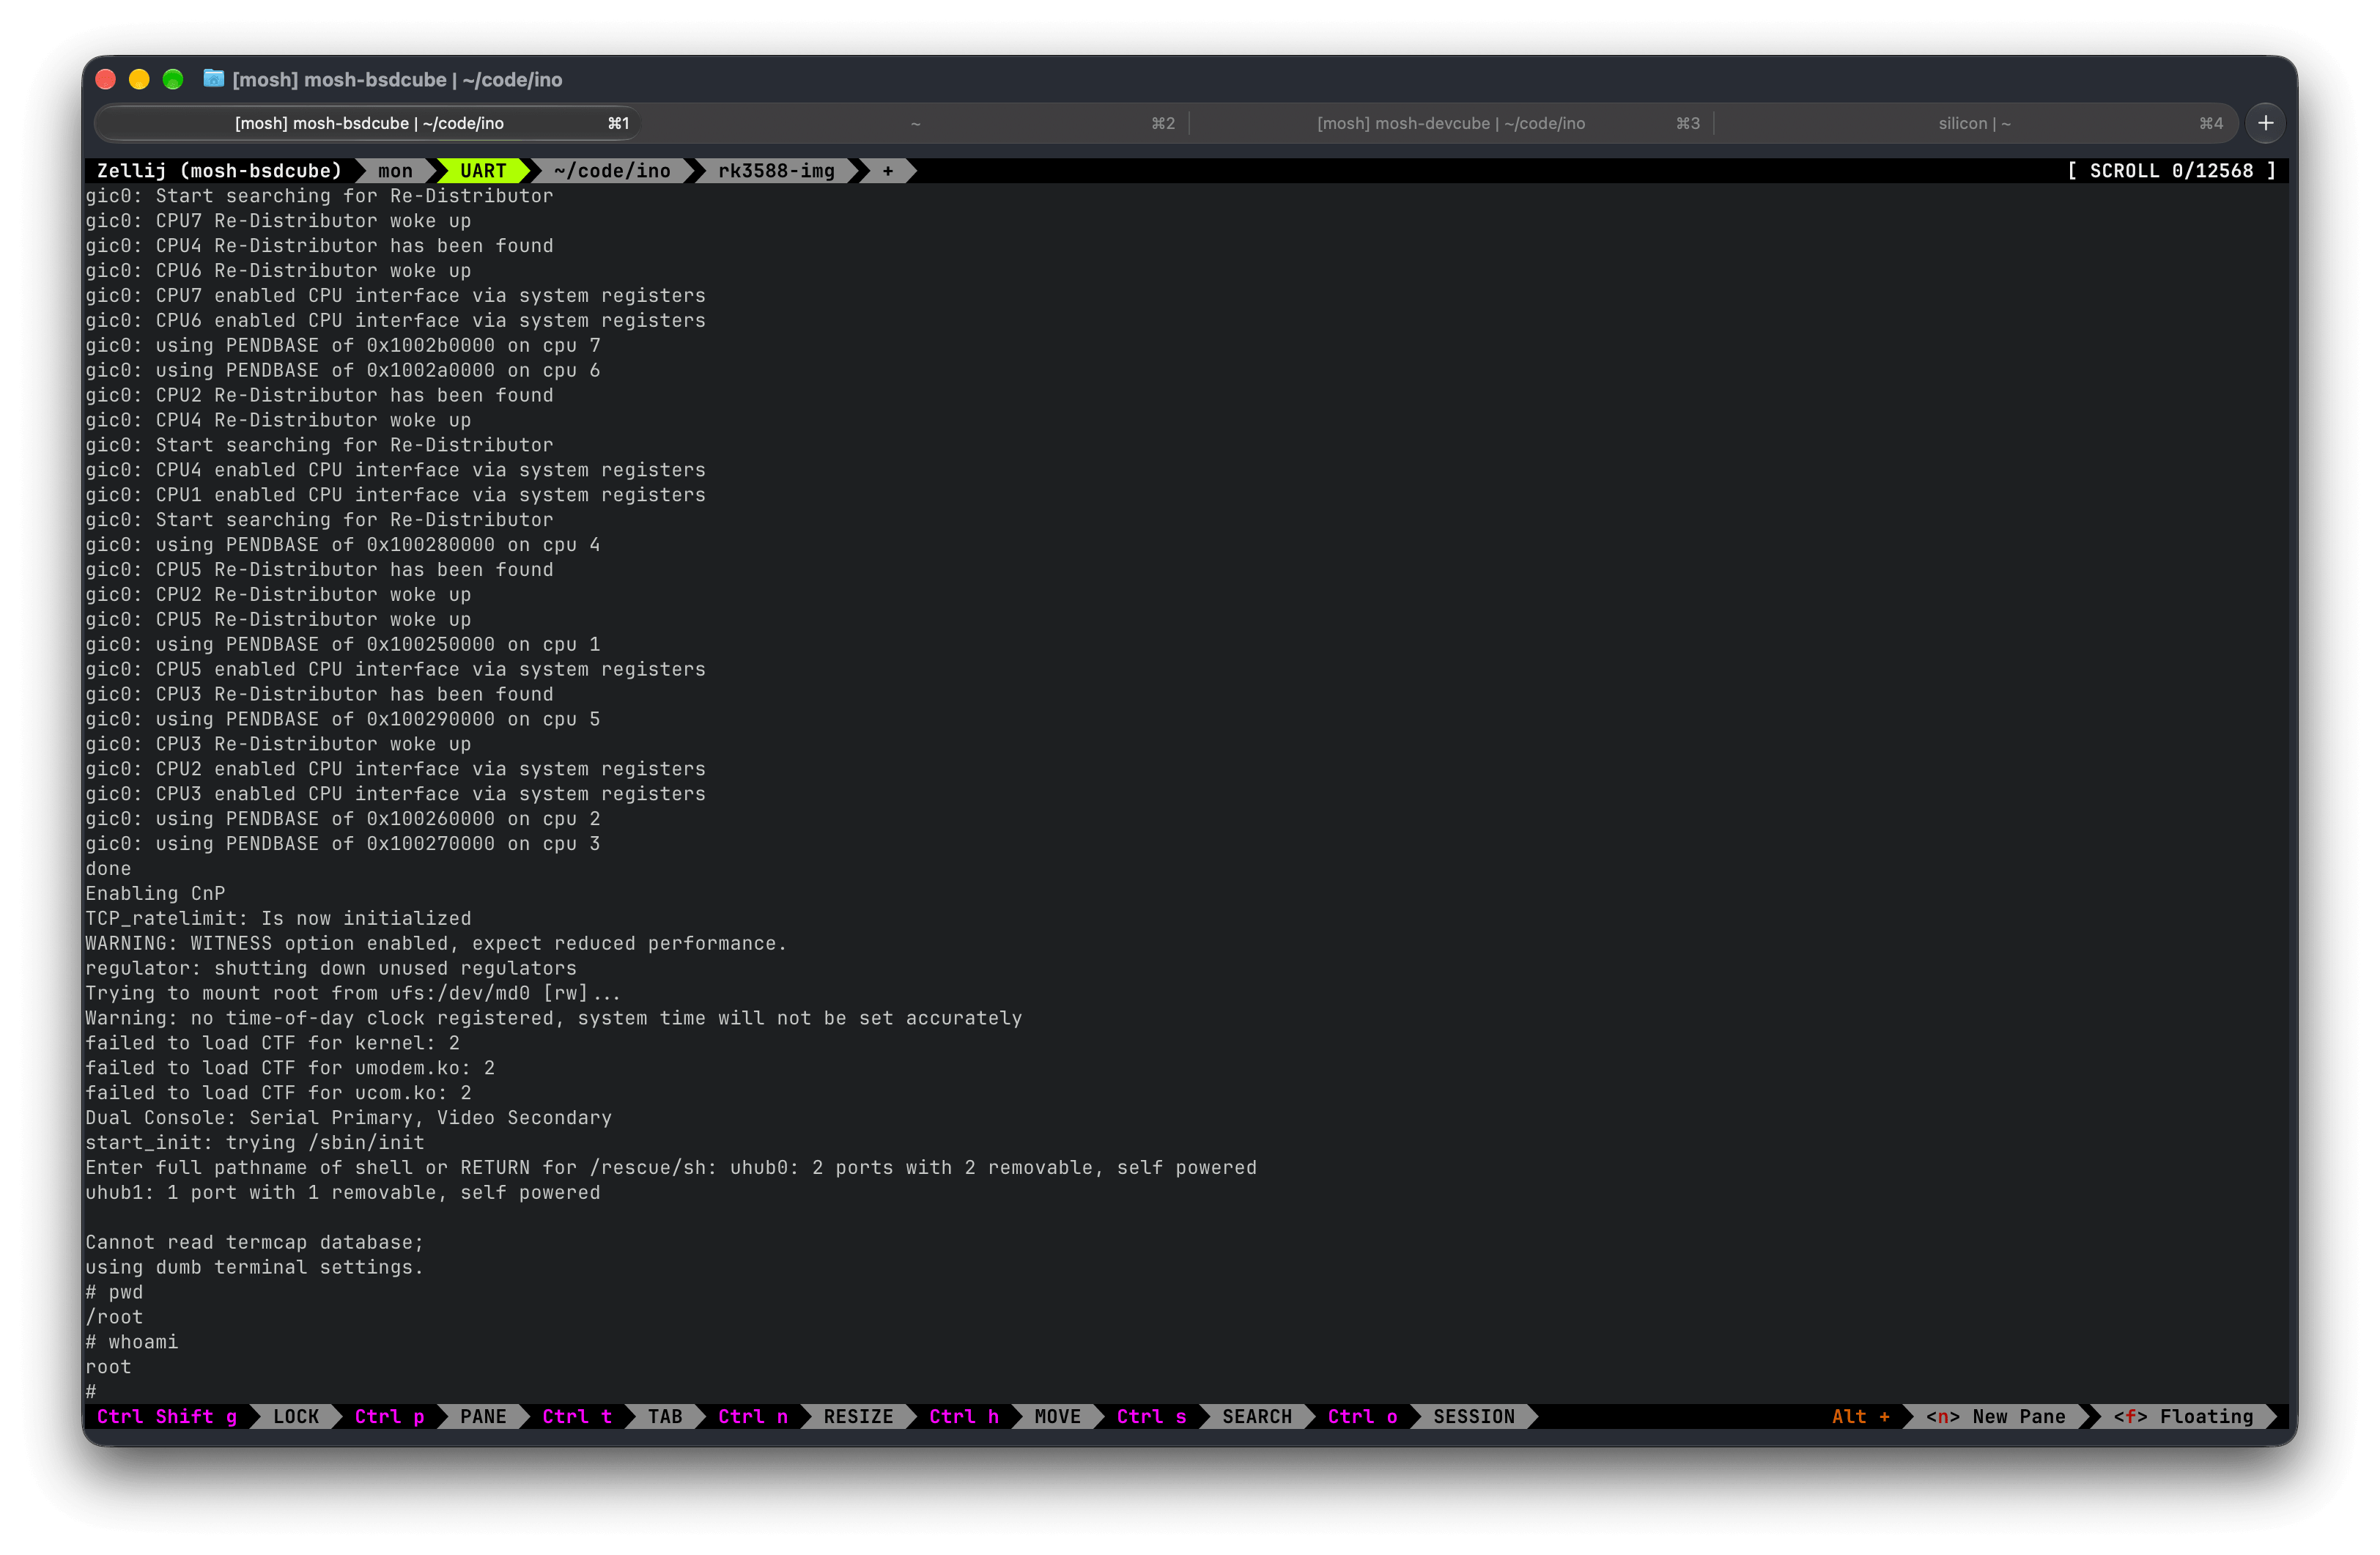2380x1555 pixels.
Task: Click 'failed to load CTF for kernel: 2'
Action: pos(272,1043)
